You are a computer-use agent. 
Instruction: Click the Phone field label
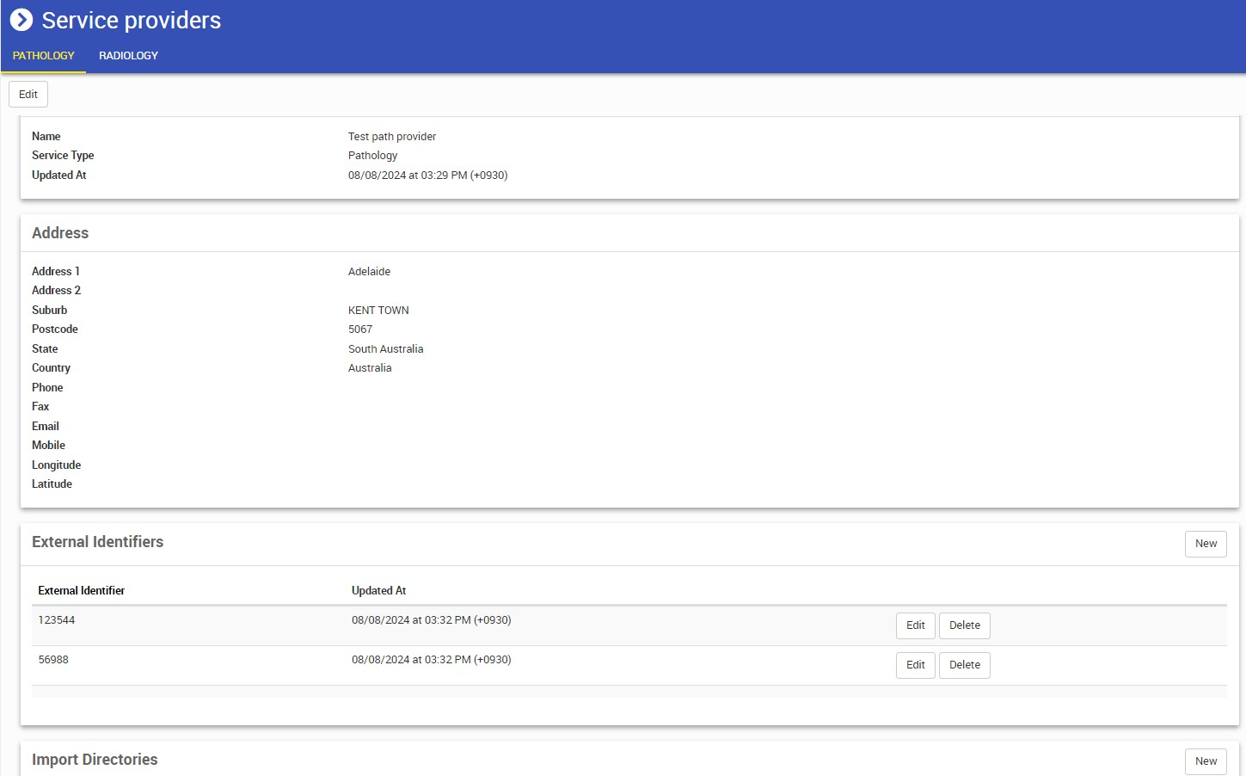point(47,388)
